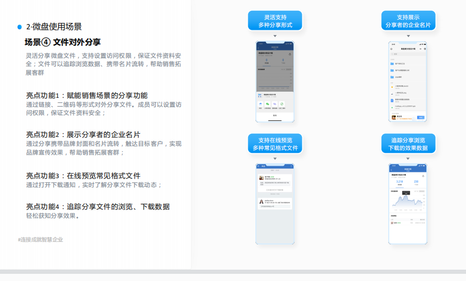Select the 3,218 views tab on statistics screen
The image size is (466, 281).
click(400, 182)
